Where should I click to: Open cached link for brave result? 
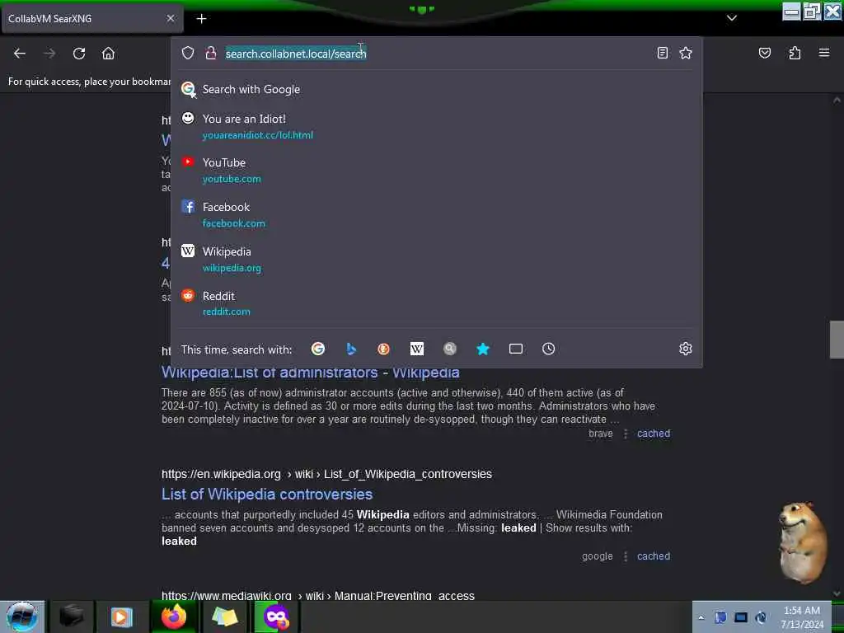click(x=654, y=434)
